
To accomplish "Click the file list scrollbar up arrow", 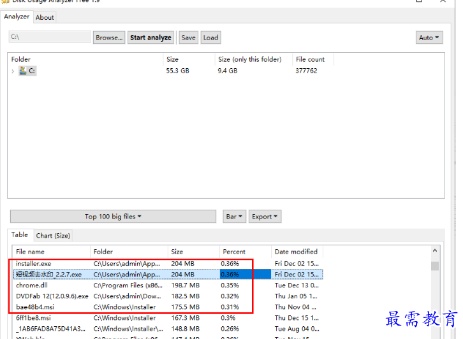I will 435,251.
